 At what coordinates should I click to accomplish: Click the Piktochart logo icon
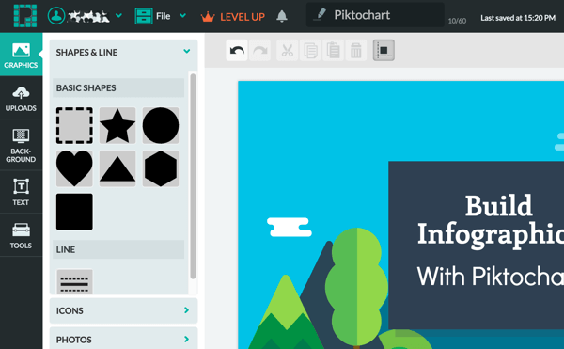[x=25, y=16]
